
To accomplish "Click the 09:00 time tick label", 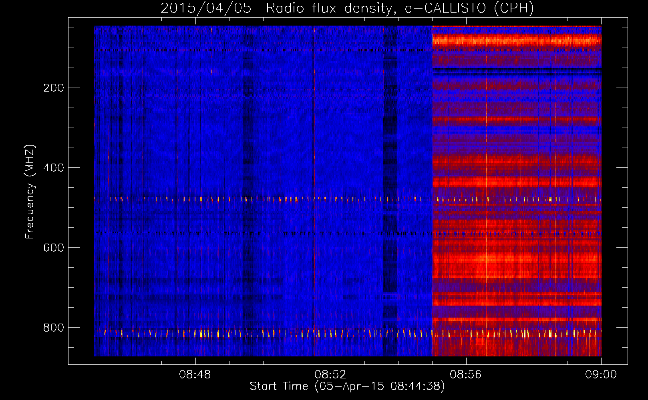I will coord(601,375).
